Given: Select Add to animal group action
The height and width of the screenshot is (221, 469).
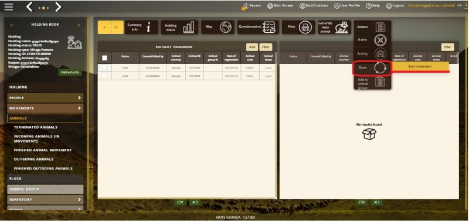Looking at the screenshot, I should coord(372,82).
